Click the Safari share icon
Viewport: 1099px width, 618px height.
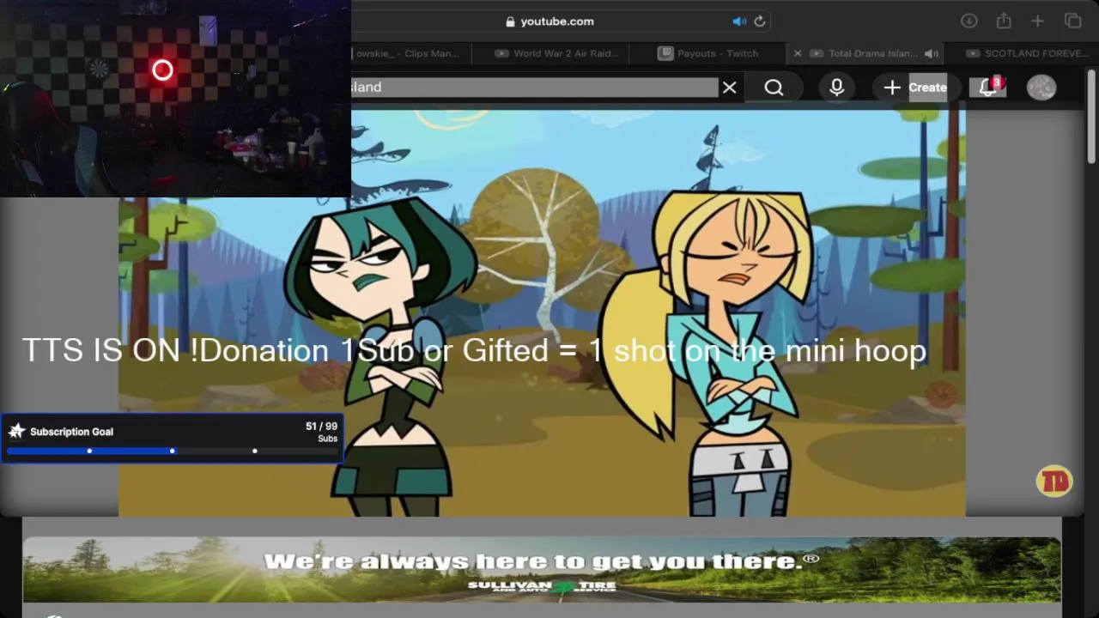click(1004, 21)
